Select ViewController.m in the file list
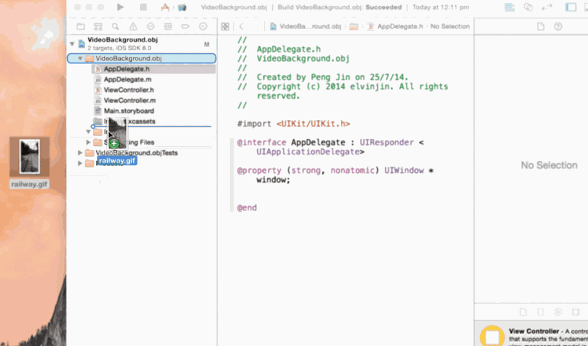 (x=129, y=101)
